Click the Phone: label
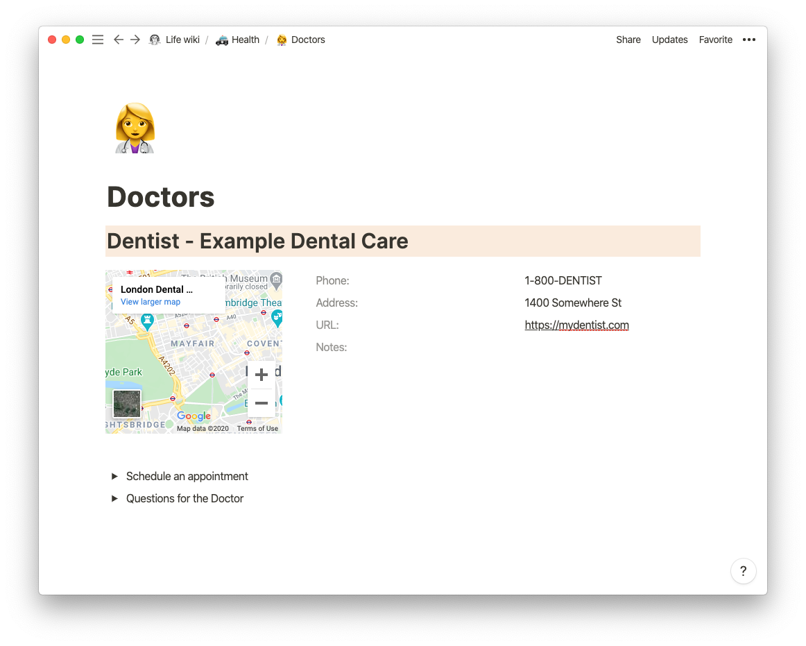Viewport: 806px width, 646px height. [x=332, y=281]
